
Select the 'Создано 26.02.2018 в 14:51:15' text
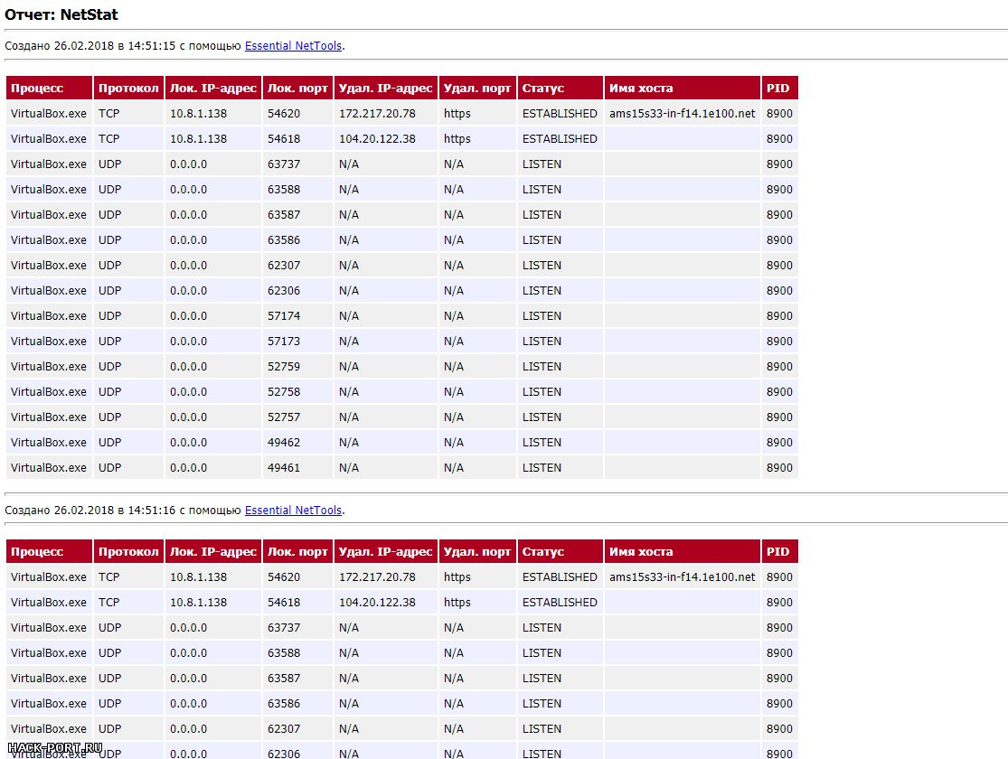(x=90, y=45)
